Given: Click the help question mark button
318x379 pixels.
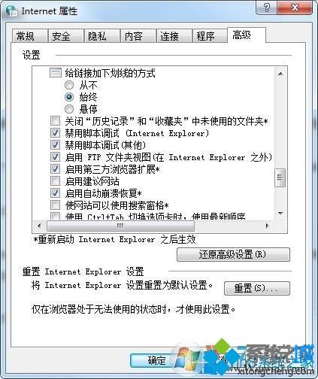Looking at the screenshot, I should coord(267,8).
